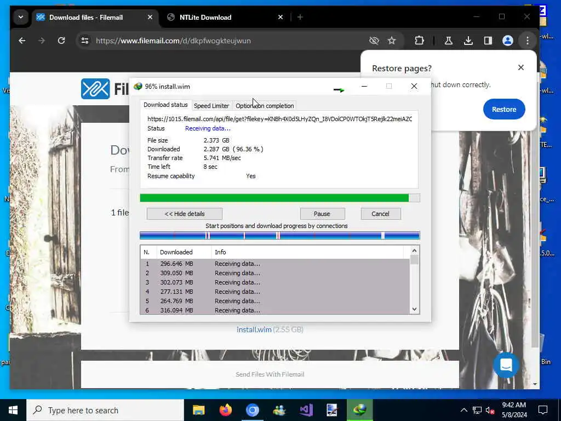Select connection row with 302.073 MB
561x421 pixels.
(x=275, y=282)
